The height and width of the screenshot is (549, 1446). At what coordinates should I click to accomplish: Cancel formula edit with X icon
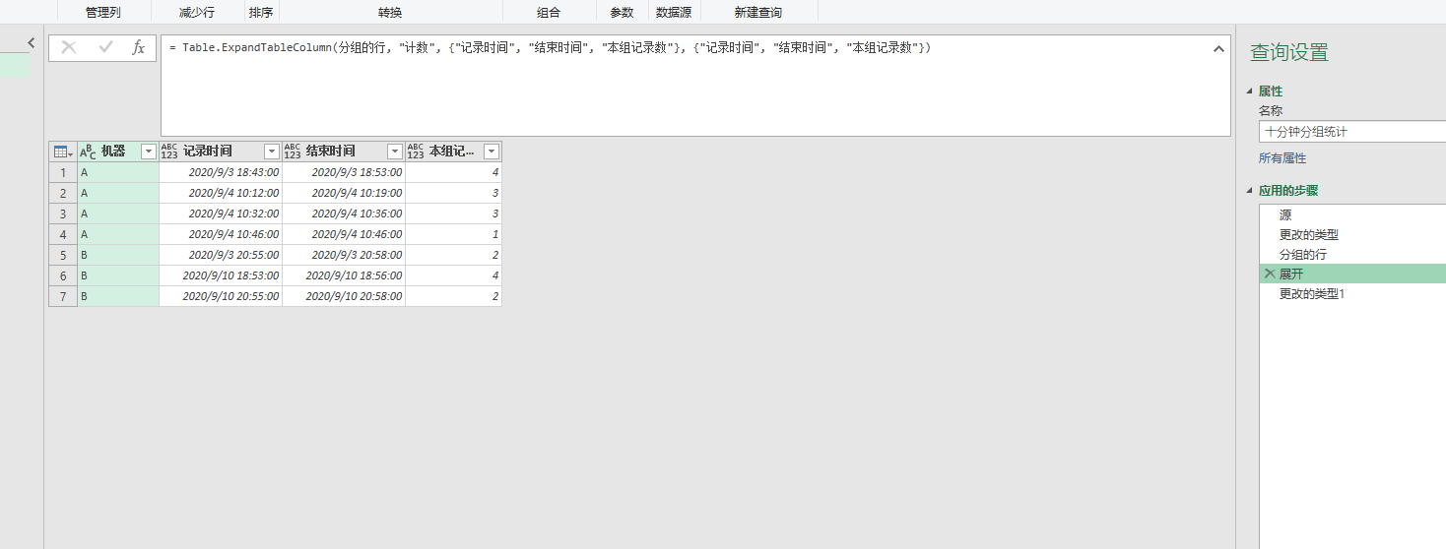point(69,47)
